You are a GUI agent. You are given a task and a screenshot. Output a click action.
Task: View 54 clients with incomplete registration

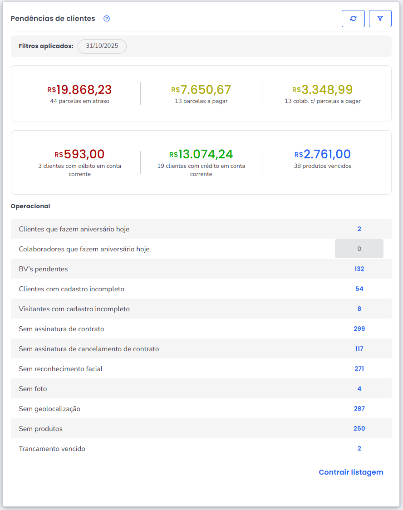[359, 289]
